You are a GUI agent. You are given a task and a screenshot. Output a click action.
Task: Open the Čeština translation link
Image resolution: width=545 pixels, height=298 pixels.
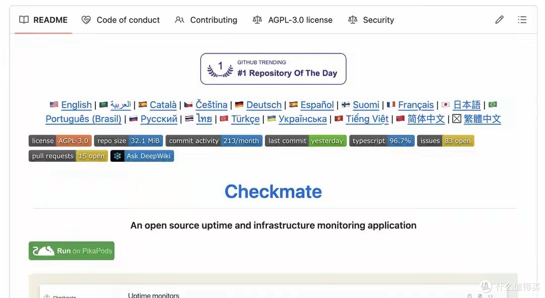(211, 104)
